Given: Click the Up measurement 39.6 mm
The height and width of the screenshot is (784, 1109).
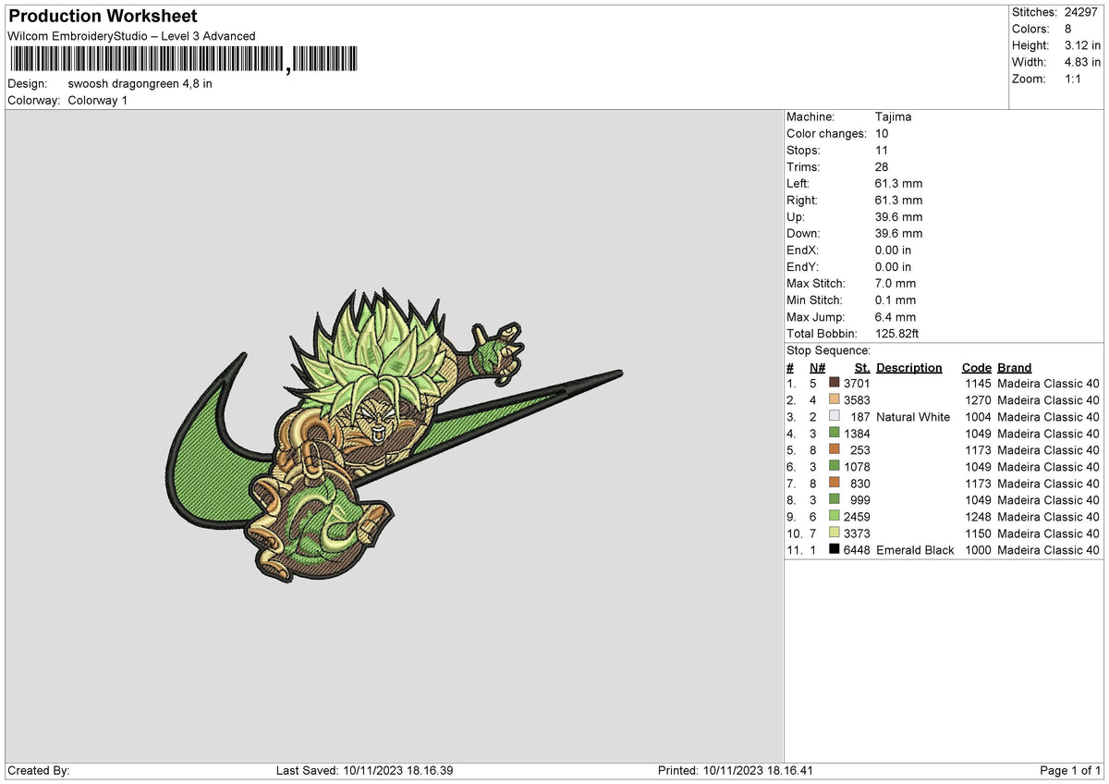Looking at the screenshot, I should pos(898,216).
